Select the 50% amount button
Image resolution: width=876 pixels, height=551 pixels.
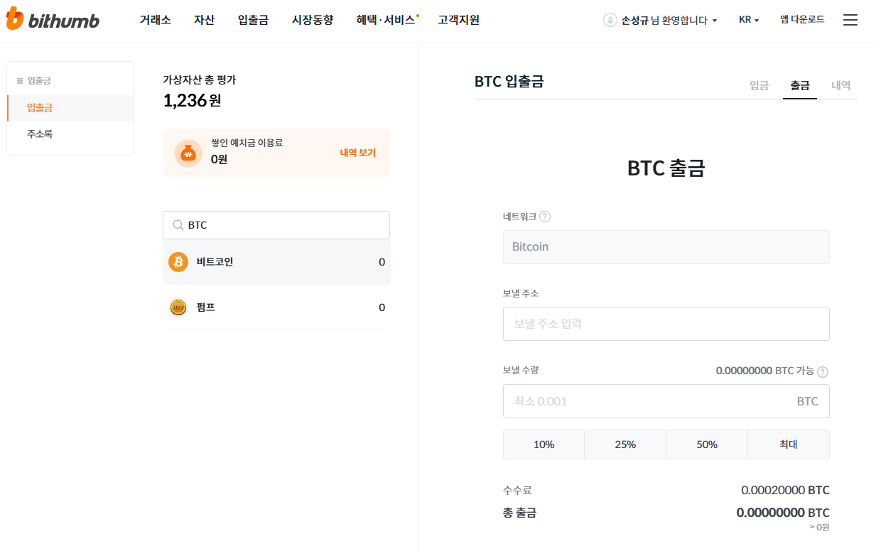click(707, 444)
